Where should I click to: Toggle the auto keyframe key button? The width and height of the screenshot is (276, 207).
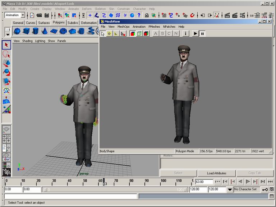coord(265,190)
